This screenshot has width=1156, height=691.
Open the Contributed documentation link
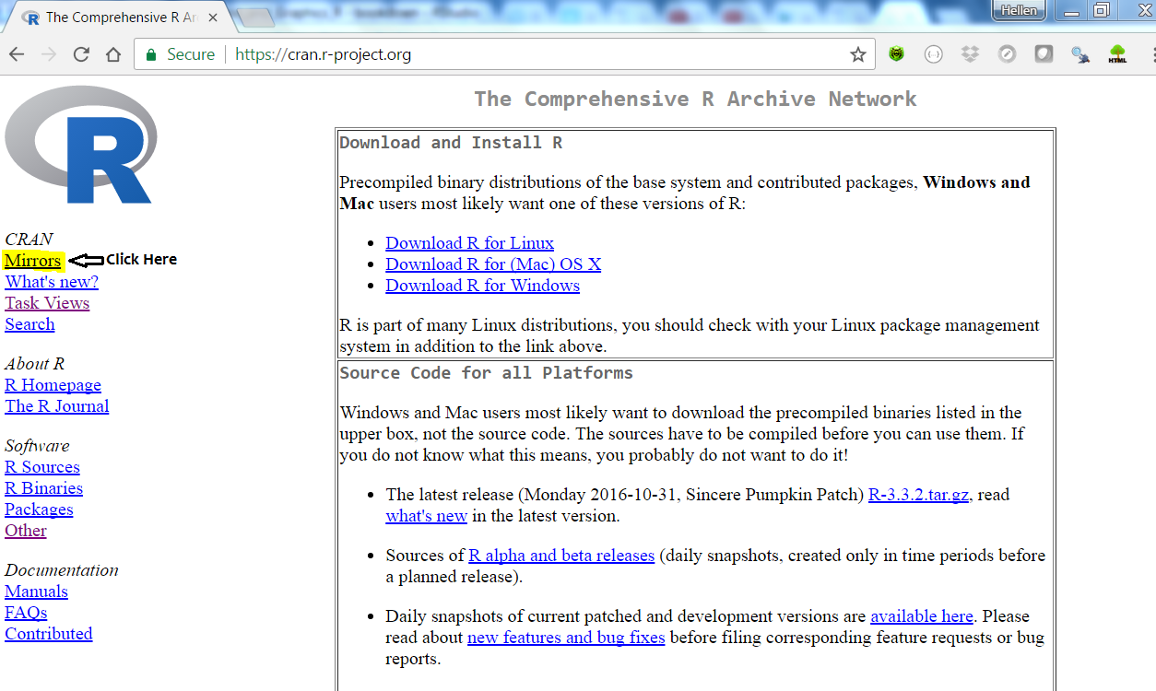(49, 634)
